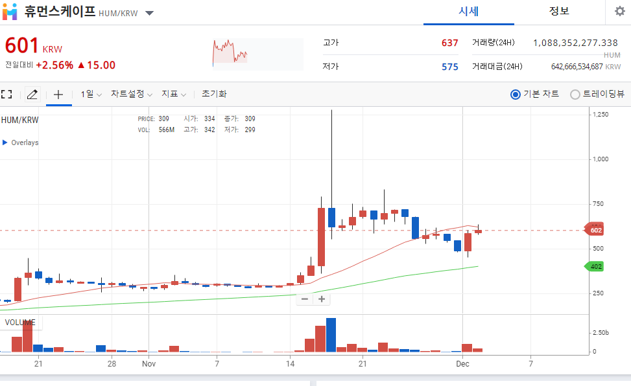Viewport: 631px width, 386px height.
Task: Click the VOL: 566M readout
Action: pyautogui.click(x=156, y=130)
